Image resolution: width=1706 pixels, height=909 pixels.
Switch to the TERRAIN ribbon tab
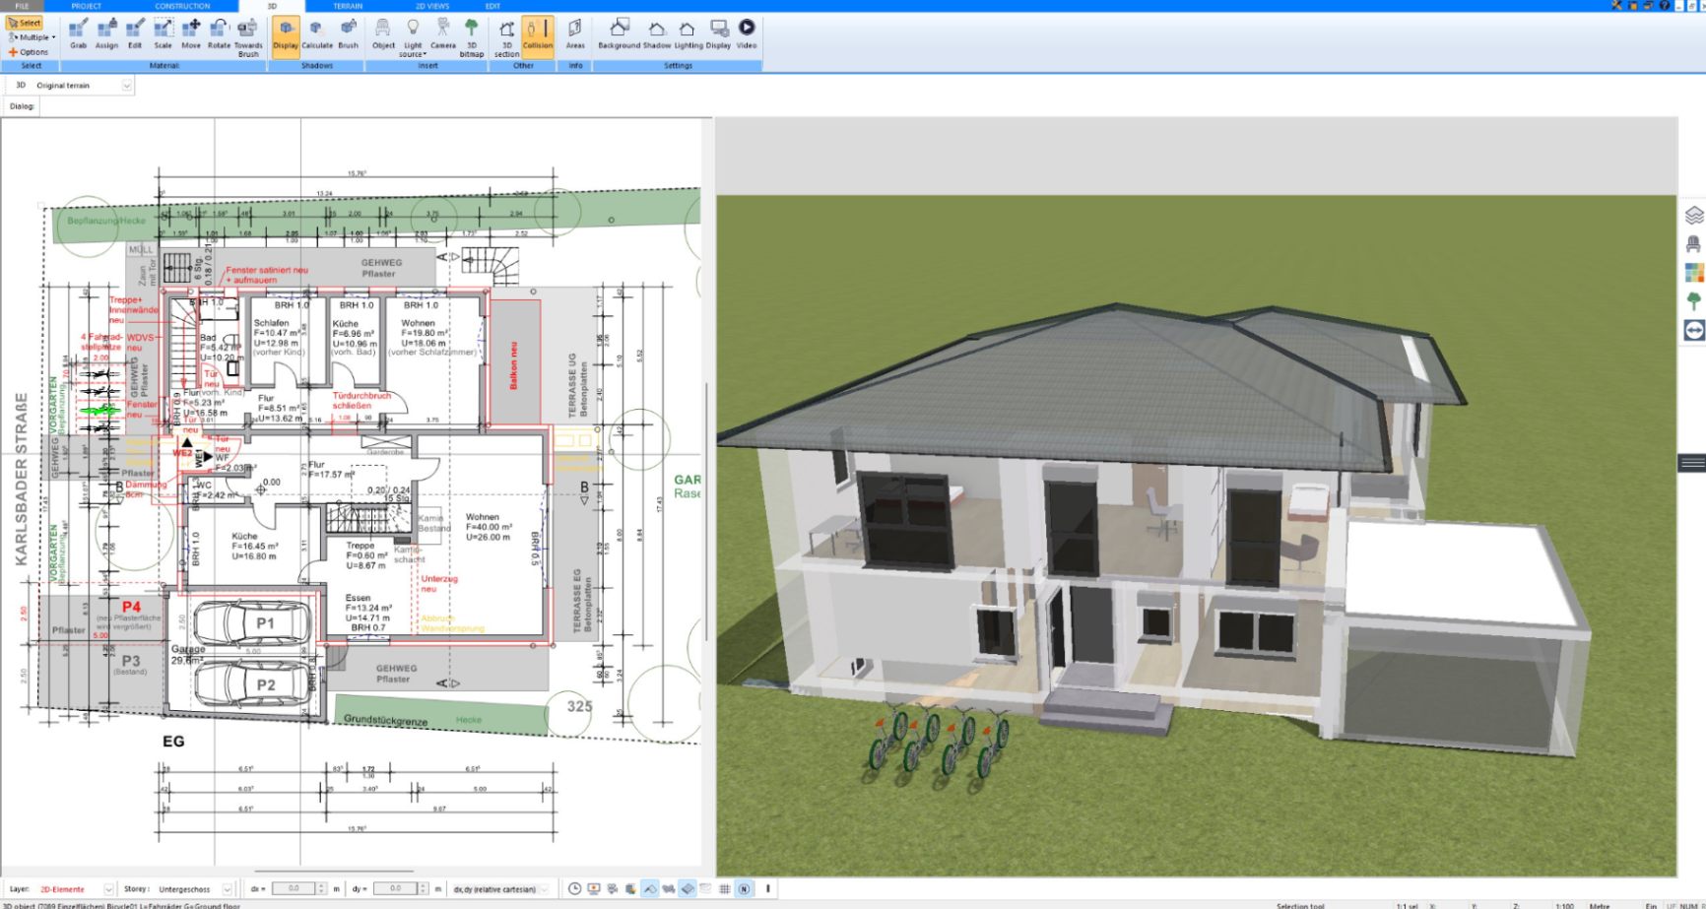[x=348, y=6]
